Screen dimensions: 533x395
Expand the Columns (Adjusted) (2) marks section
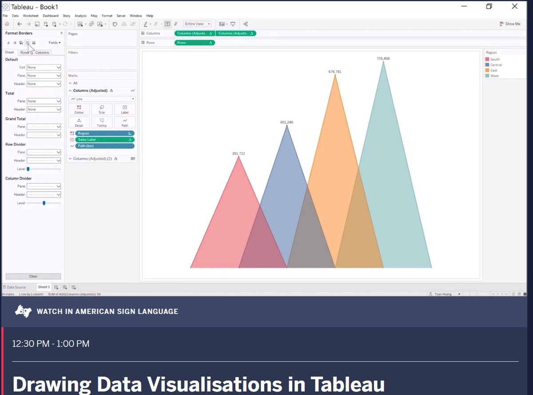click(x=70, y=158)
